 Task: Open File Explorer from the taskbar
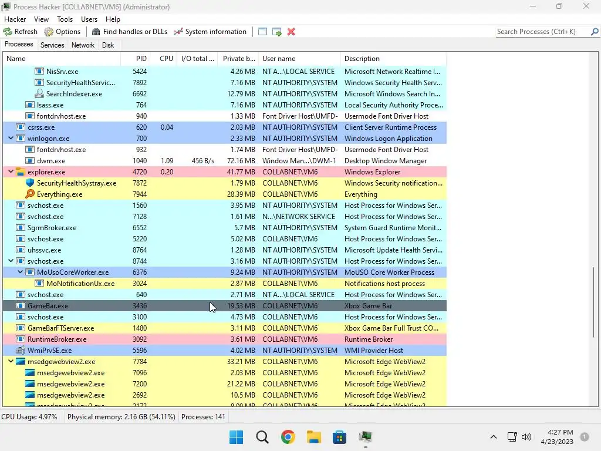[x=313, y=437]
